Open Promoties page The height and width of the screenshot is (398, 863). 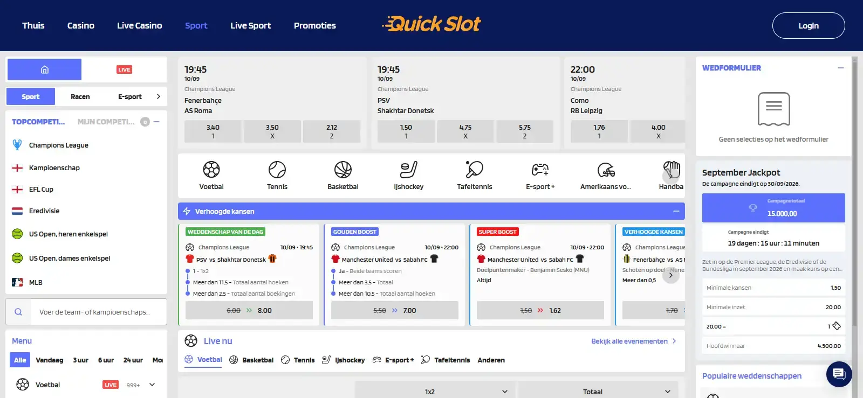(315, 25)
